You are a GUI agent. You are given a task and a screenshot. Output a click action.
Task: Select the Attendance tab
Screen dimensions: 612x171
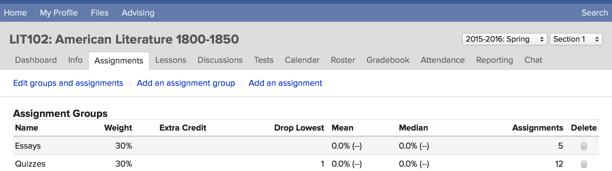pos(442,60)
